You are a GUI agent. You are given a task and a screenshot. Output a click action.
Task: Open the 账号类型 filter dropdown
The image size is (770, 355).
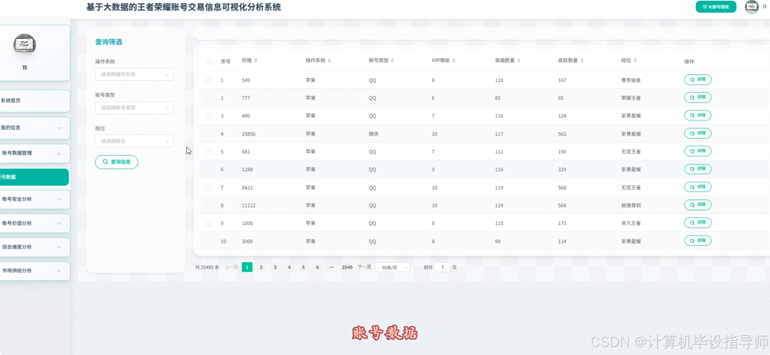(x=134, y=108)
